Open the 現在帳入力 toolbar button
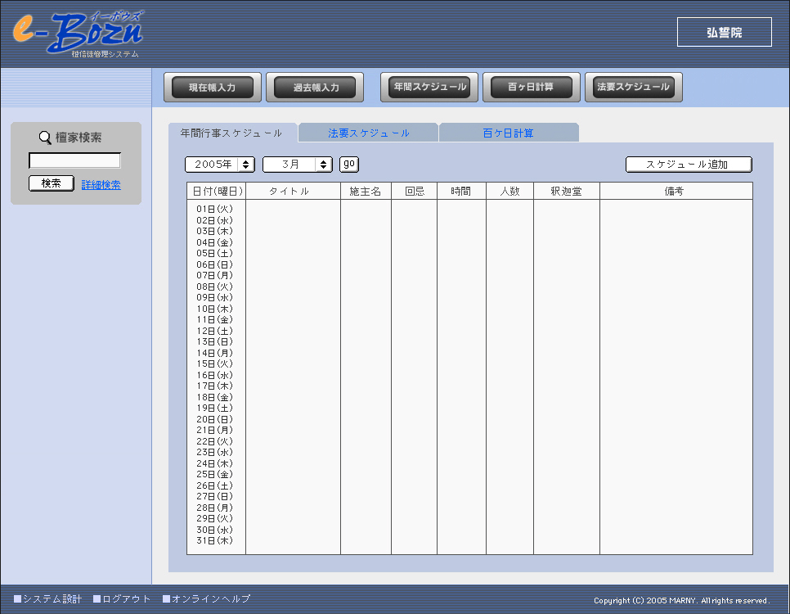Image resolution: width=790 pixels, height=614 pixels. pos(213,88)
